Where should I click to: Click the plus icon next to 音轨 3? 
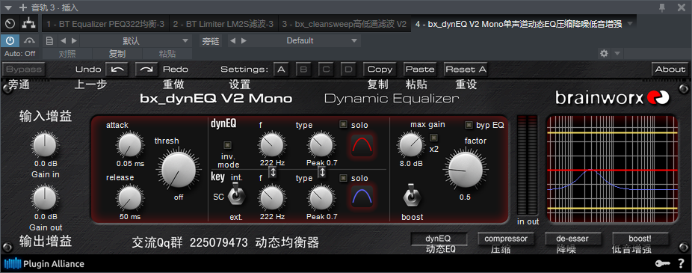point(23,7)
